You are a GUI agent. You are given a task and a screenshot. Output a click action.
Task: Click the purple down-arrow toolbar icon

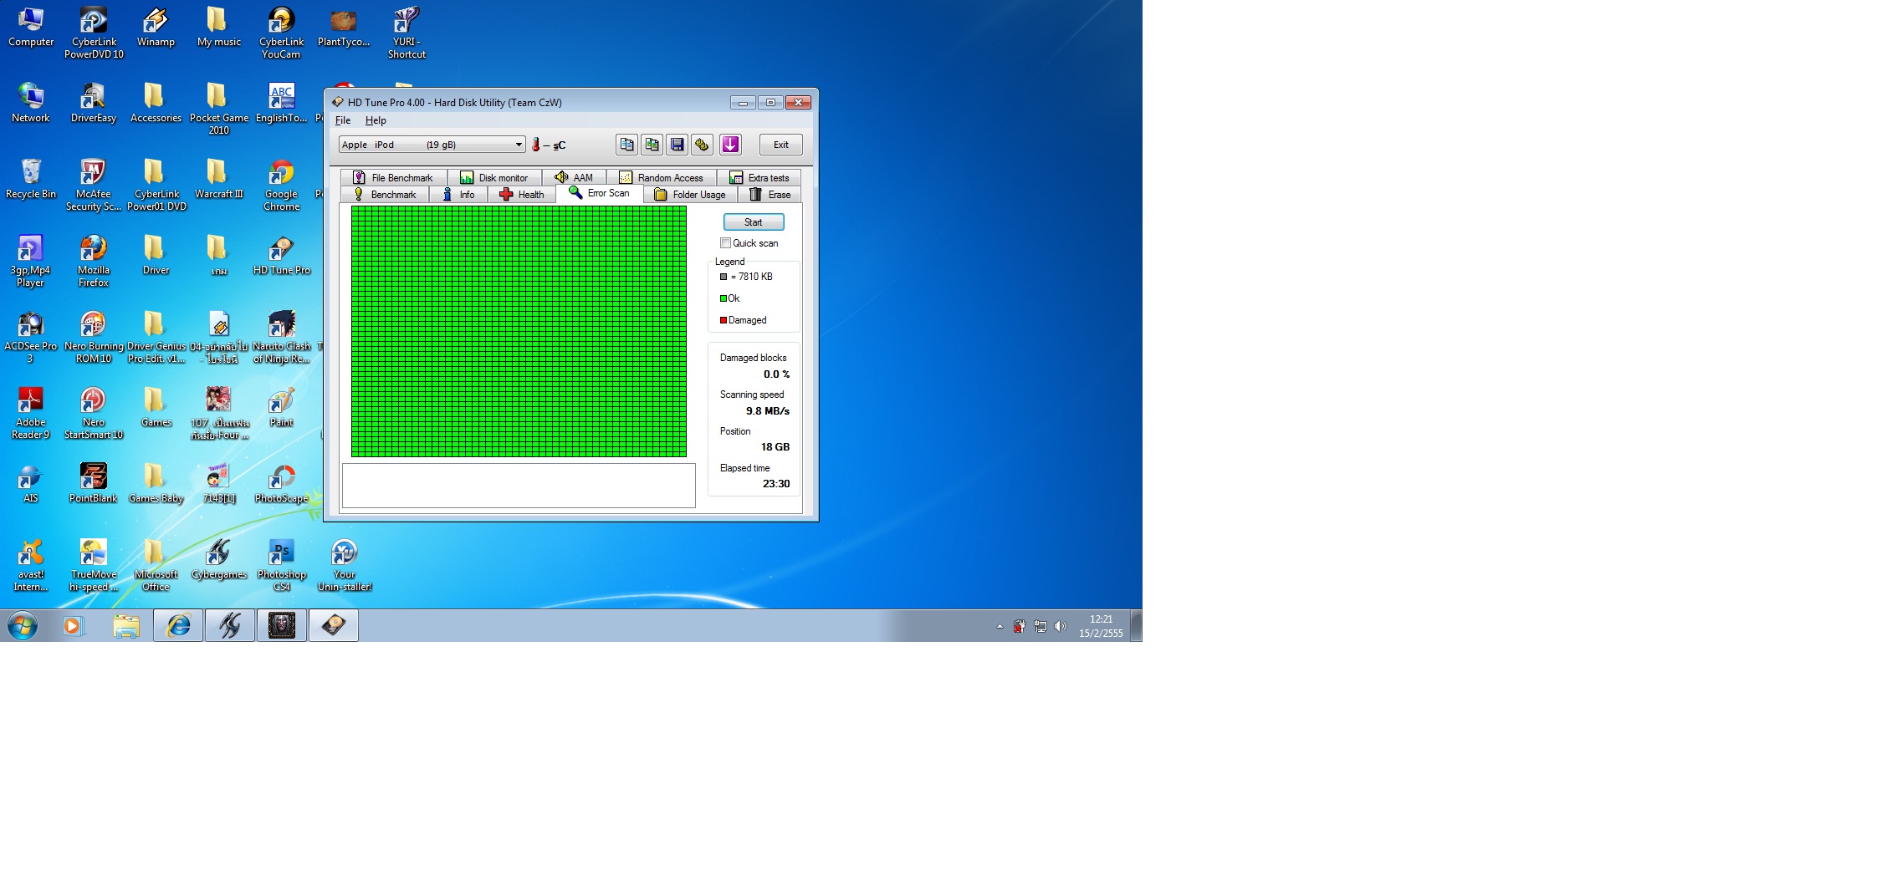tap(730, 145)
